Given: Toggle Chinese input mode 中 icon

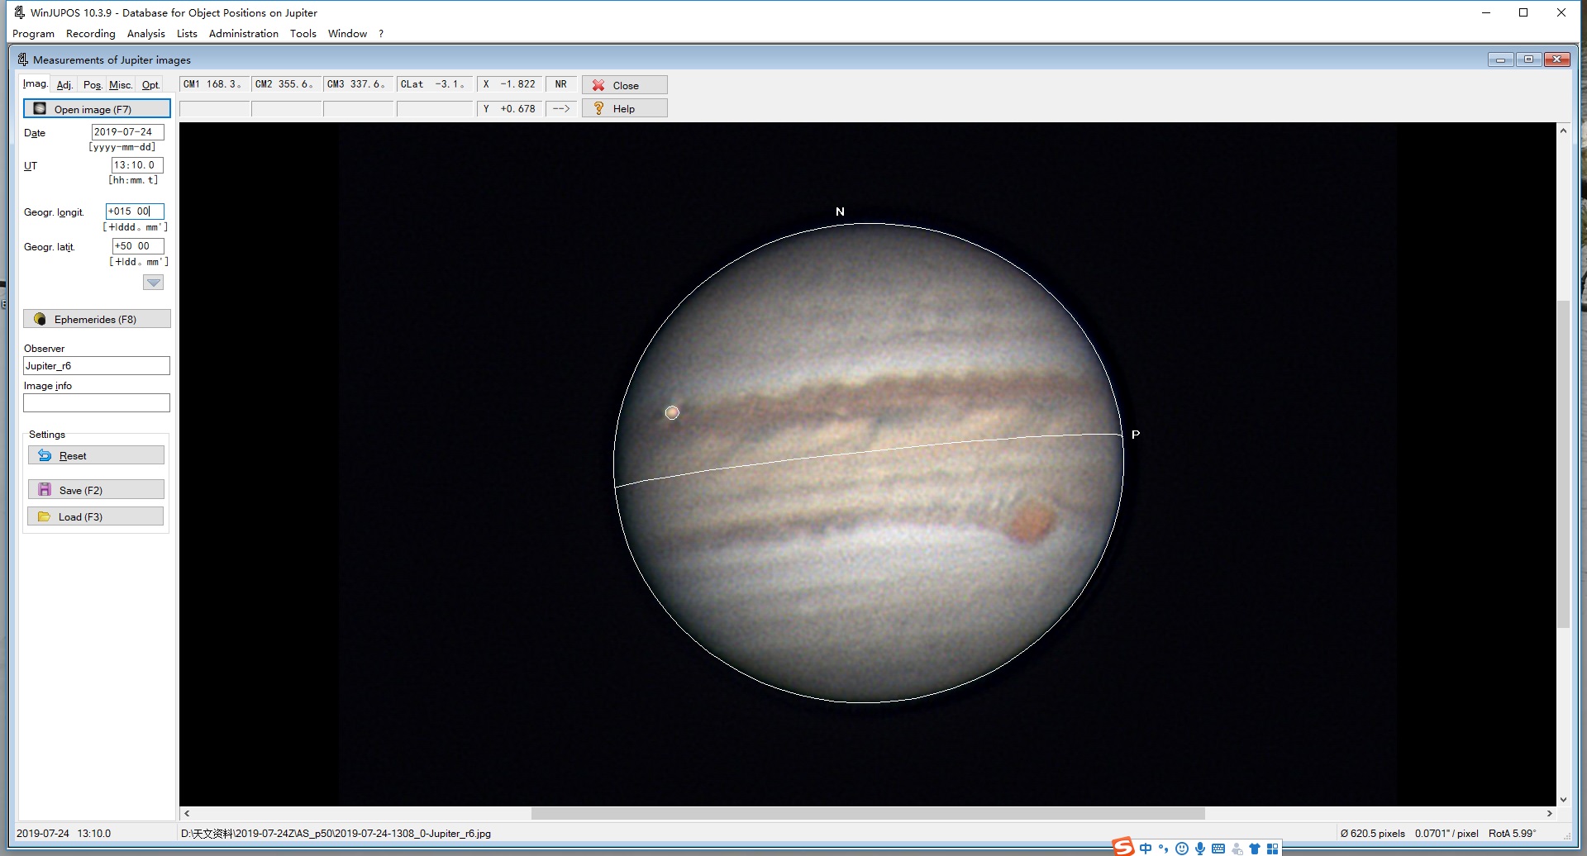Looking at the screenshot, I should [1146, 849].
